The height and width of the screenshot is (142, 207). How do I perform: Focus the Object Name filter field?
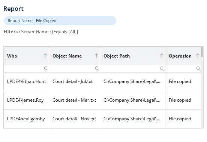pyautogui.click(x=75, y=68)
